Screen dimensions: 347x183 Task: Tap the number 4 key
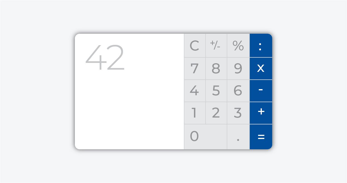tap(195, 91)
